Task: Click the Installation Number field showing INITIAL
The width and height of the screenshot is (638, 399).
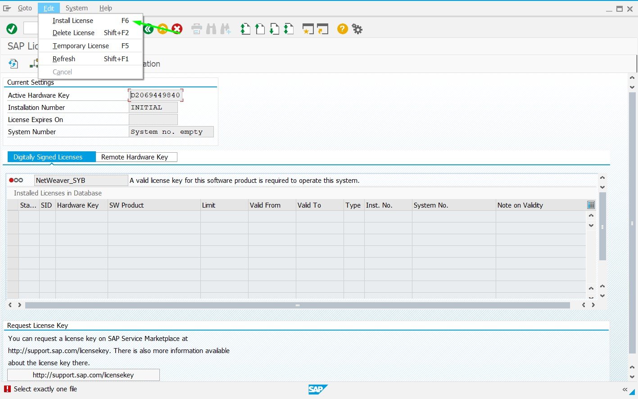Action: pos(153,108)
